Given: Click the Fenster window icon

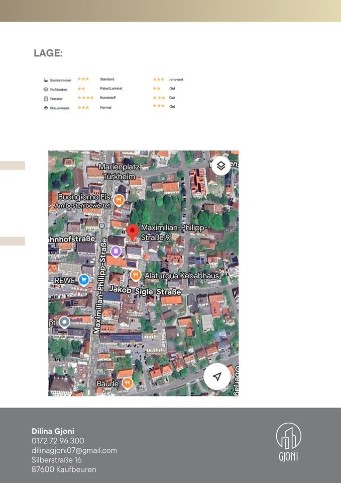Looking at the screenshot, I should pyautogui.click(x=46, y=99).
